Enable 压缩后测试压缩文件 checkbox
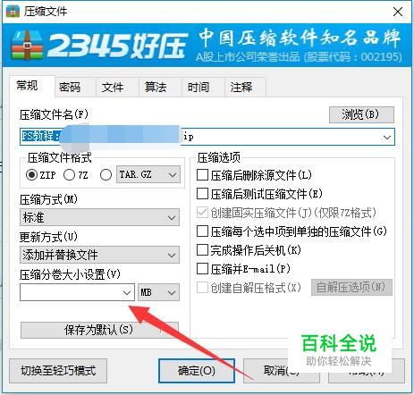This screenshot has height=395, width=414. (202, 194)
